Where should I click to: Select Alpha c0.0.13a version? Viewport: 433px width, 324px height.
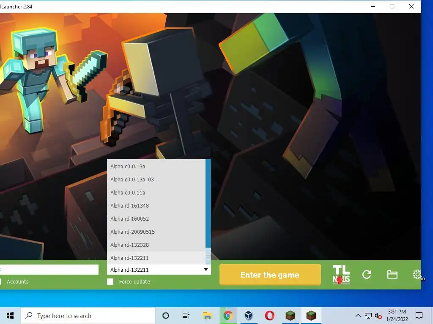156,166
